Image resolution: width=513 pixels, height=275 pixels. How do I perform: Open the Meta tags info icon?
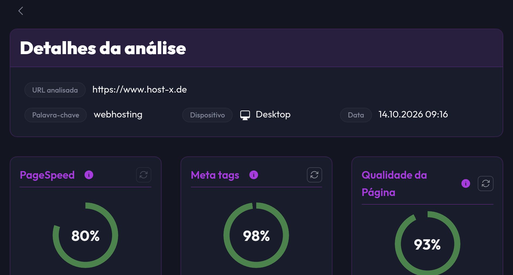point(254,175)
